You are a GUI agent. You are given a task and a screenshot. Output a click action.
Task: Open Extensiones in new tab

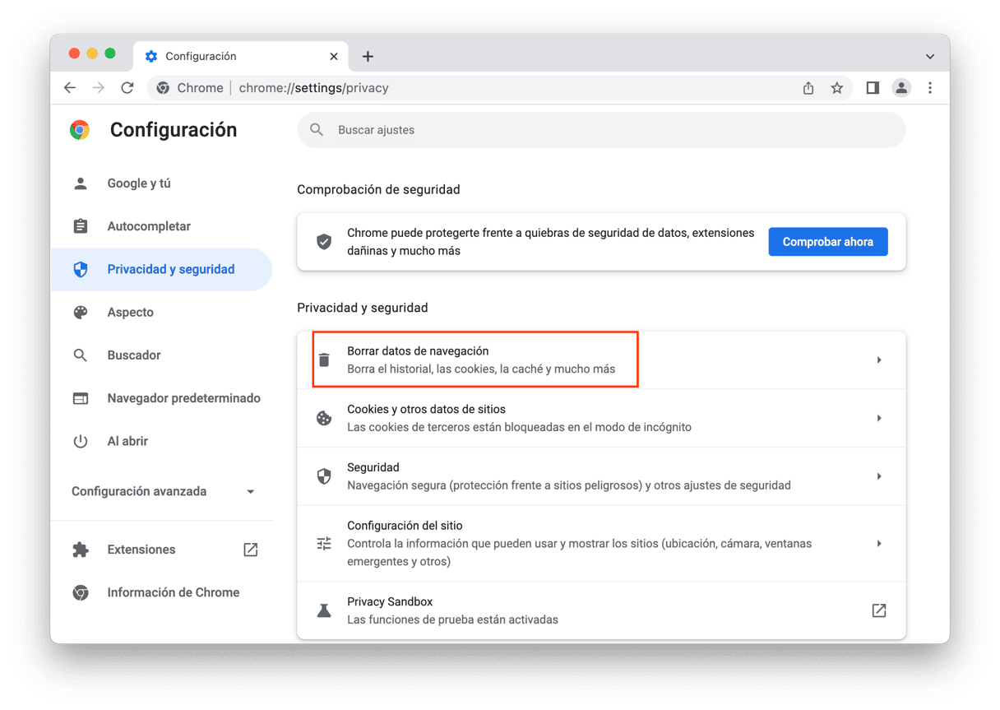pyautogui.click(x=161, y=550)
